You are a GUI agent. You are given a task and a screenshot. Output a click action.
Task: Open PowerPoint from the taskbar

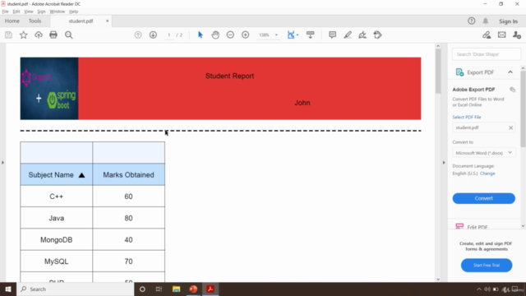[x=193, y=289]
